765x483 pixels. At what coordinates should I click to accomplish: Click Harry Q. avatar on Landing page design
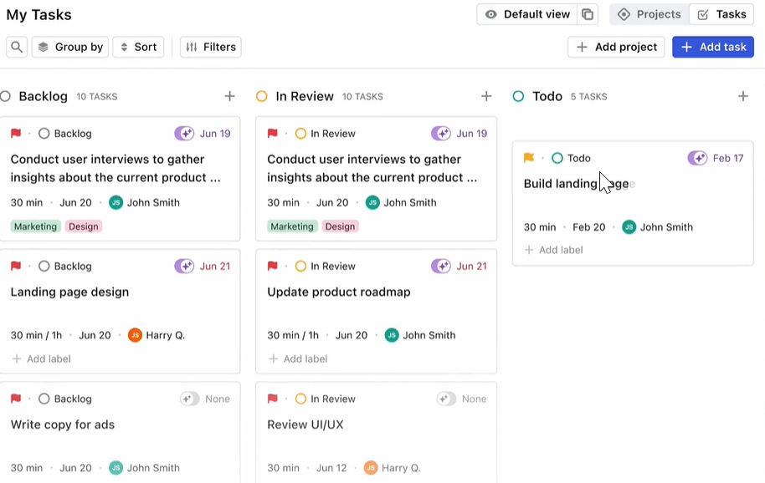click(135, 335)
